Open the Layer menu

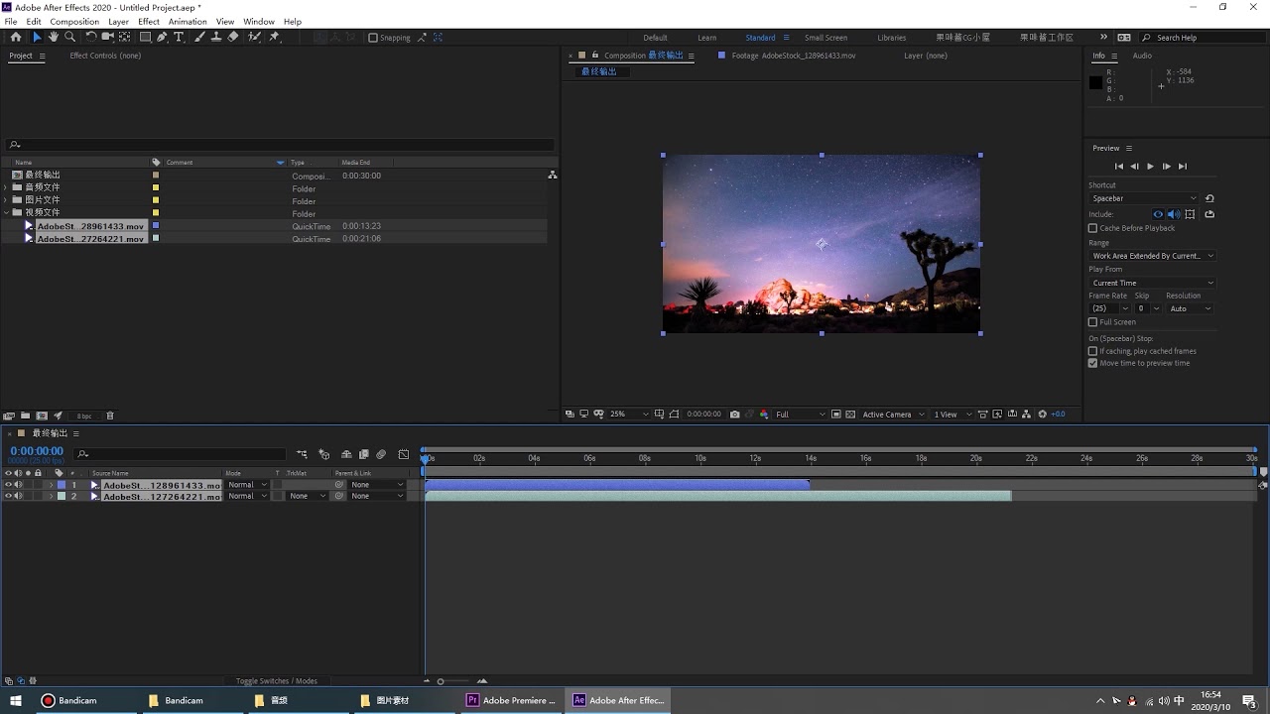tap(118, 21)
